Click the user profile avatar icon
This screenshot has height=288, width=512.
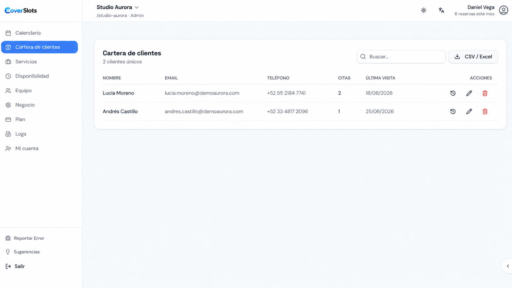click(504, 10)
